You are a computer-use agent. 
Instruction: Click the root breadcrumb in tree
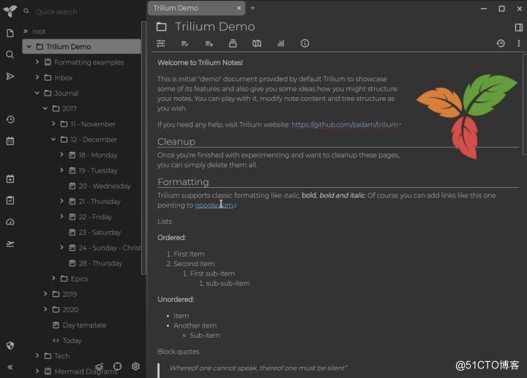(39, 31)
